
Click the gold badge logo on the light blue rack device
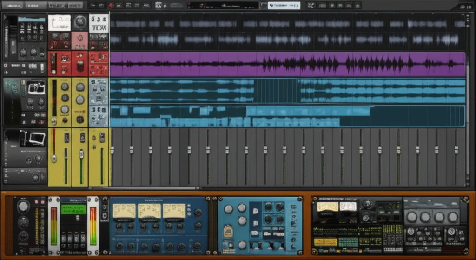pos(228,232)
